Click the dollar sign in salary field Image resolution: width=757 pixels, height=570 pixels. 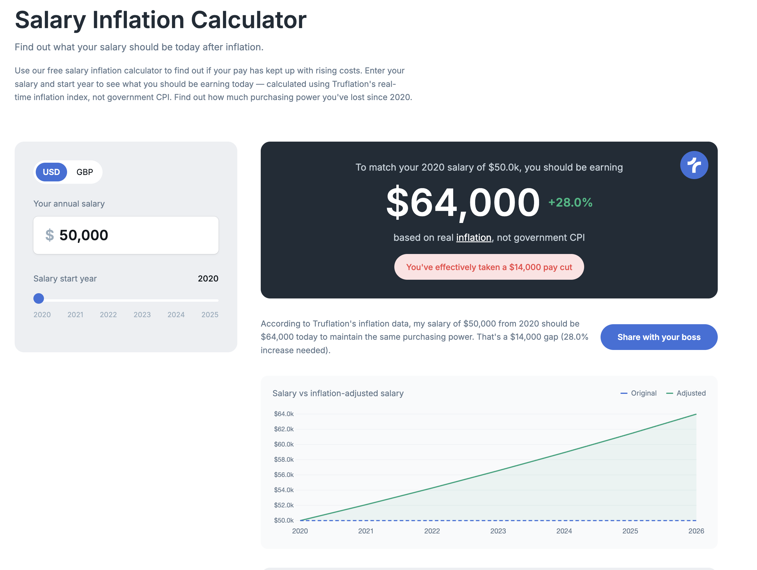[50, 235]
